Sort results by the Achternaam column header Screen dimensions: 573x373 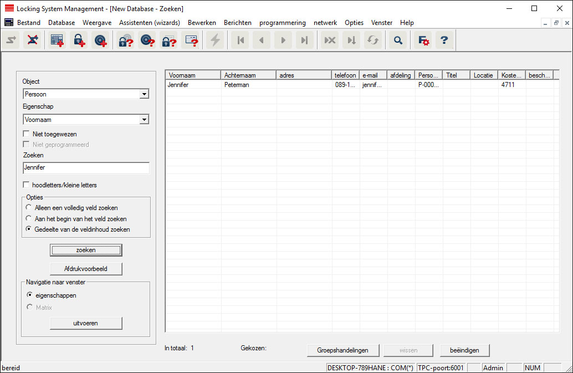tap(248, 75)
